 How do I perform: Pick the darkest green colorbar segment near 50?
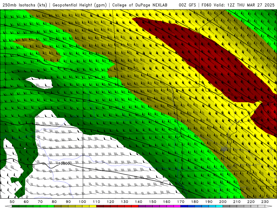pyautogui.click(x=16, y=206)
